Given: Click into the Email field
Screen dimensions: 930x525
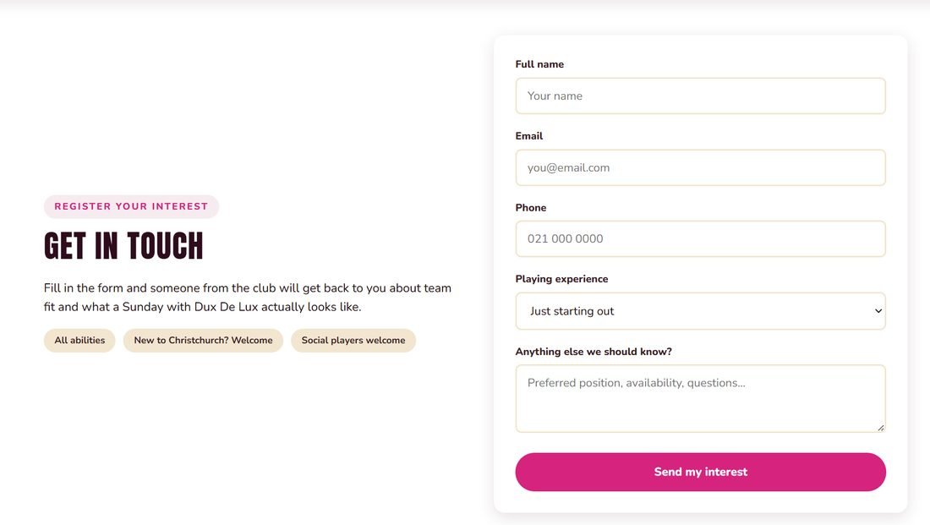Looking at the screenshot, I should pos(701,167).
